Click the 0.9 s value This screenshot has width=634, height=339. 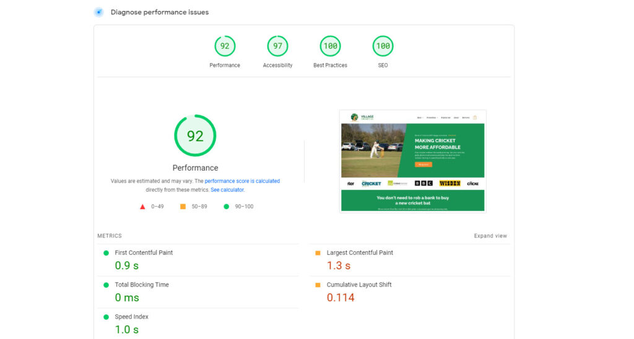click(126, 265)
